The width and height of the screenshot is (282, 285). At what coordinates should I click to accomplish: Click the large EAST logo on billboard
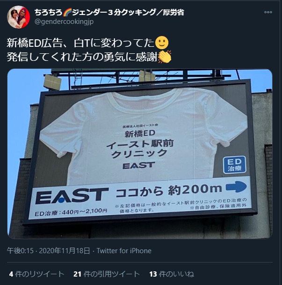[x=72, y=196]
